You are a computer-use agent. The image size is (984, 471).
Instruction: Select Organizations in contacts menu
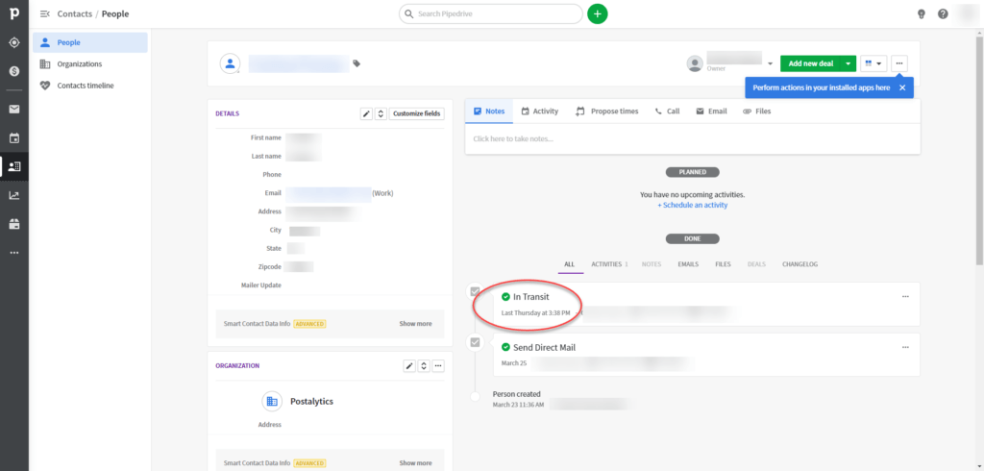coord(90,64)
